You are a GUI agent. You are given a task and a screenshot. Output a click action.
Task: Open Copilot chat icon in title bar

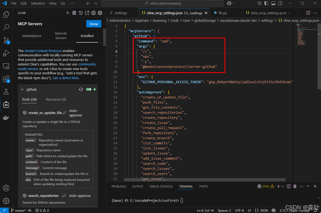pos(229,3)
